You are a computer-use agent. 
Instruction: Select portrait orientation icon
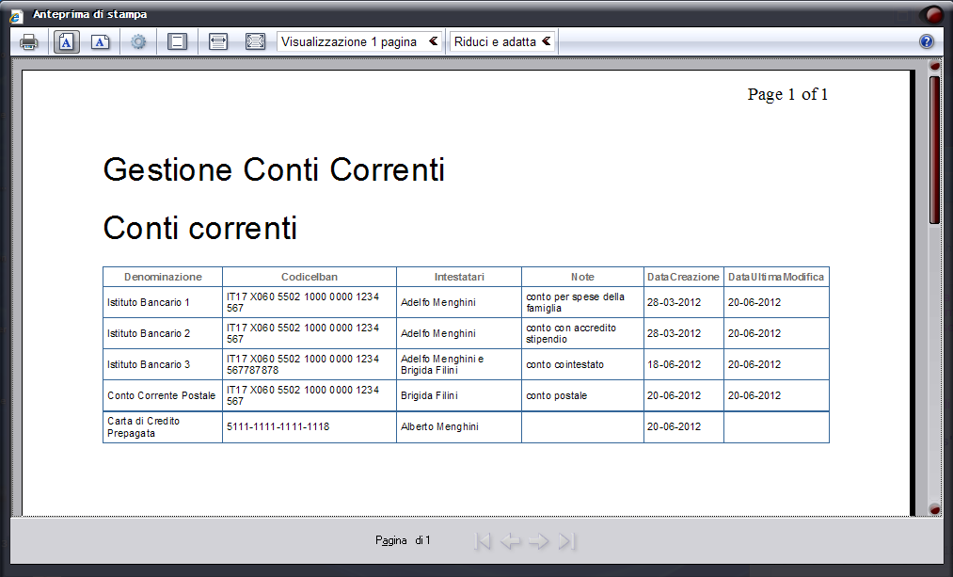(66, 42)
